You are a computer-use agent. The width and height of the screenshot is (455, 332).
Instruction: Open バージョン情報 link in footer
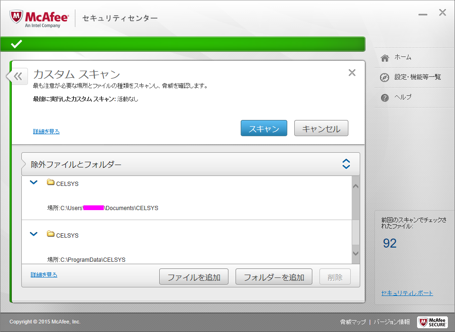tap(391, 322)
